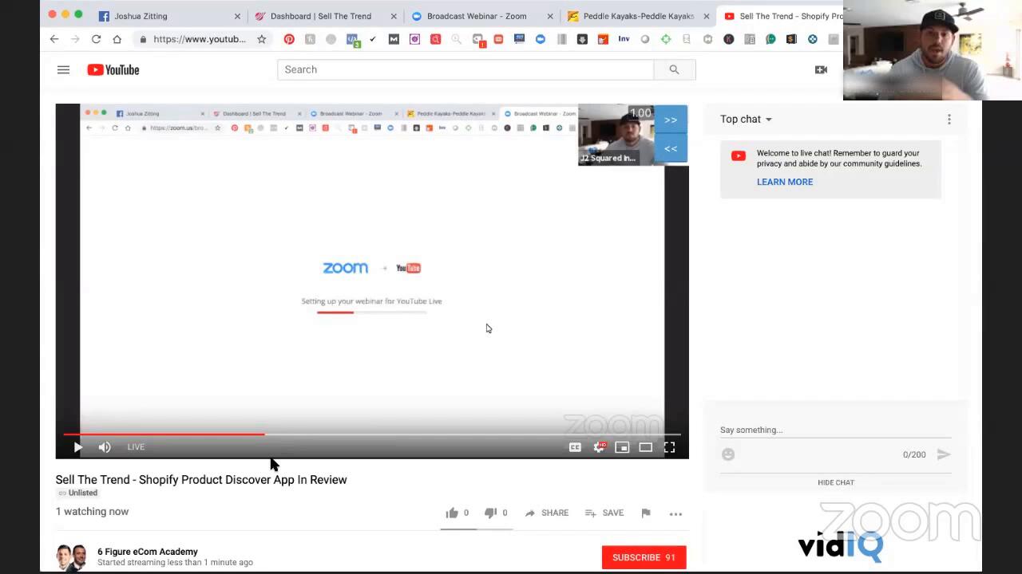Click the red SUBSCRIBE button

[644, 557]
